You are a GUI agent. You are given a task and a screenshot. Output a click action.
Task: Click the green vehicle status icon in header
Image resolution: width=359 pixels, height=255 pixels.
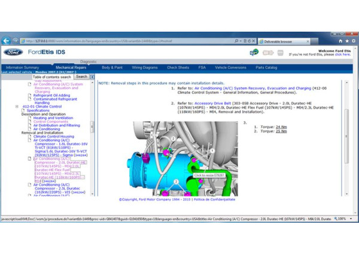click(x=254, y=52)
